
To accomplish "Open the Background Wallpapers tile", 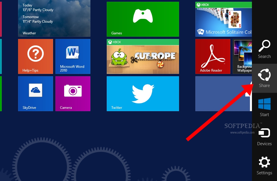I will click(x=242, y=56).
